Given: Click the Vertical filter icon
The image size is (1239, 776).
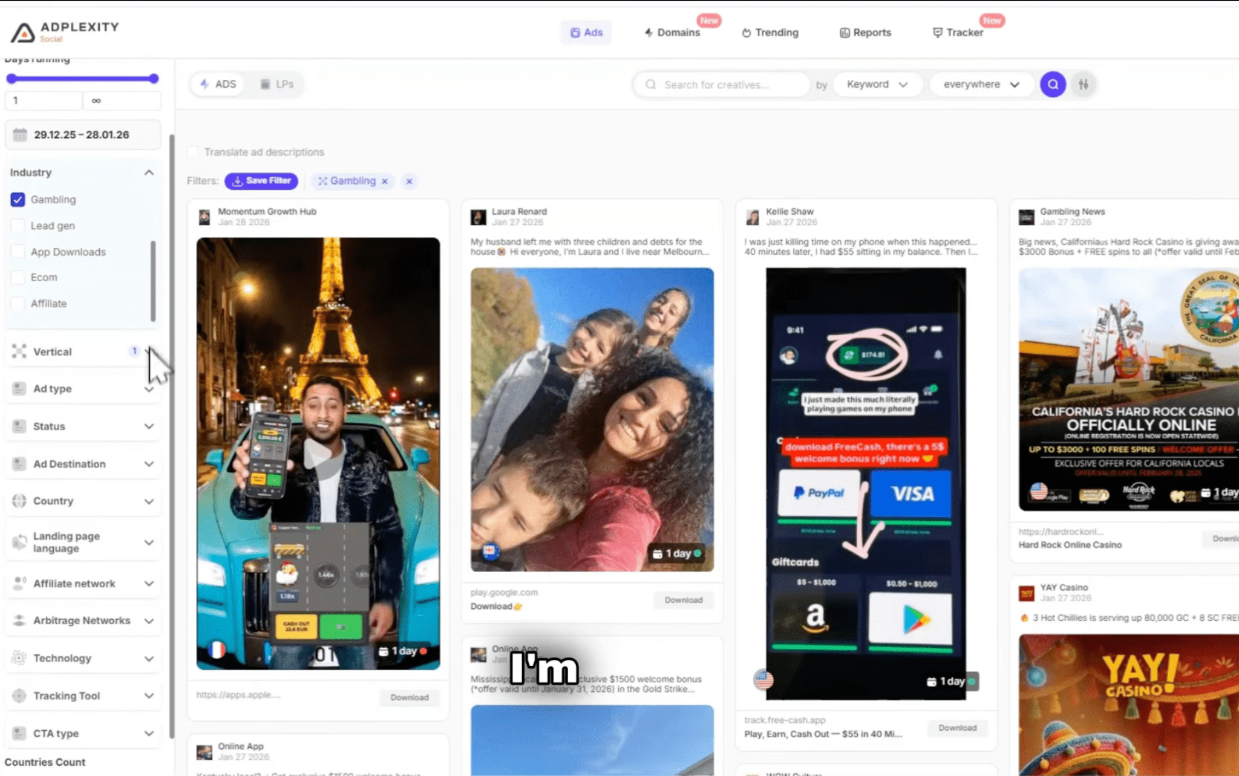Looking at the screenshot, I should click(x=19, y=351).
